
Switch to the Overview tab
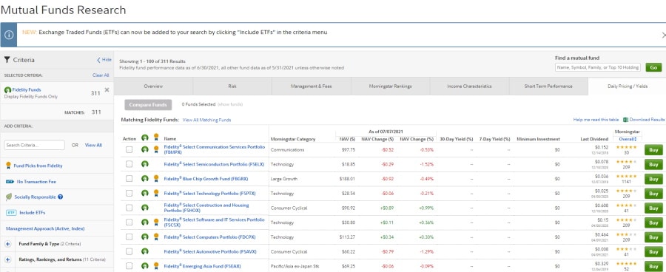tap(153, 86)
